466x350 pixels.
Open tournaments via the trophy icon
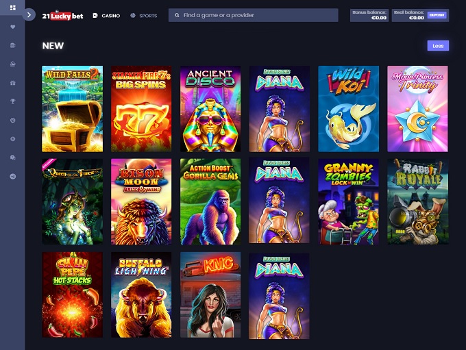pyautogui.click(x=12, y=101)
